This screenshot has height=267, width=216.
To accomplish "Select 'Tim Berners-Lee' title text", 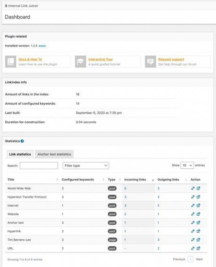I will (19, 240).
